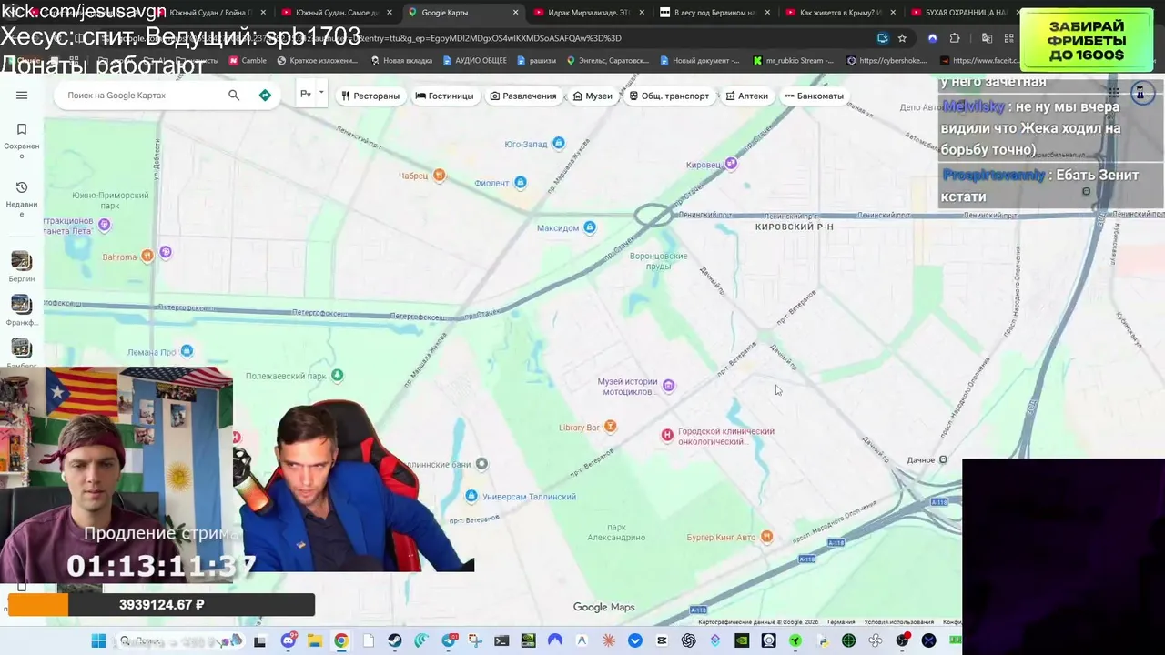Image resolution: width=1165 pixels, height=655 pixels.
Task: Select the Полежаевский парк pin
Action: pyautogui.click(x=338, y=375)
